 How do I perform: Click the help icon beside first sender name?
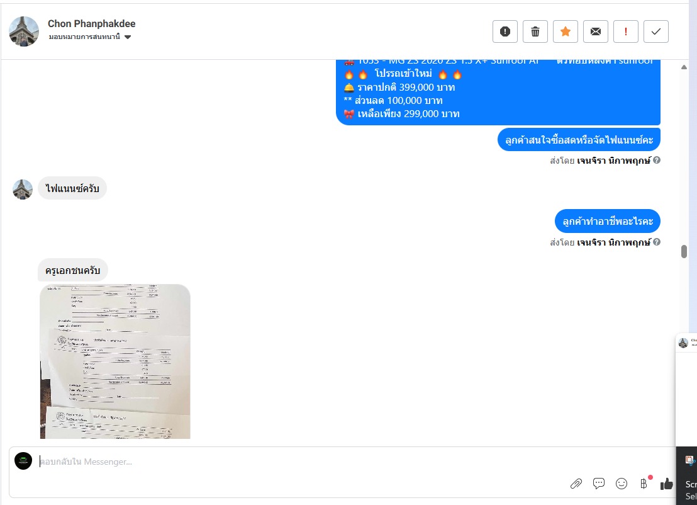[x=657, y=160]
